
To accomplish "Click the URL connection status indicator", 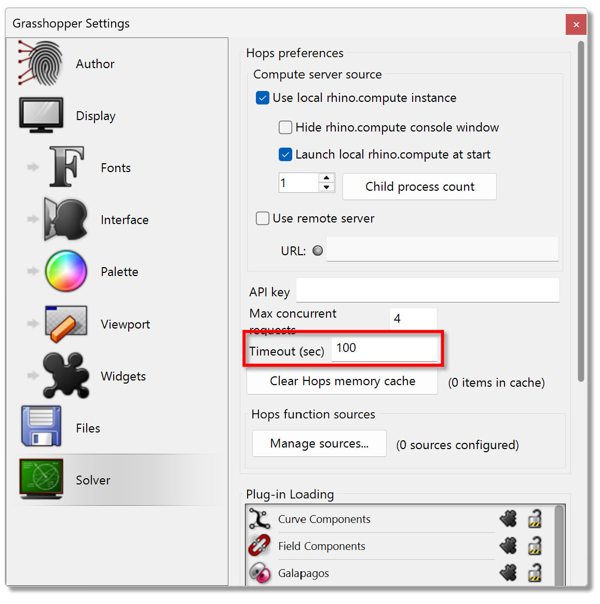I will 317,251.
